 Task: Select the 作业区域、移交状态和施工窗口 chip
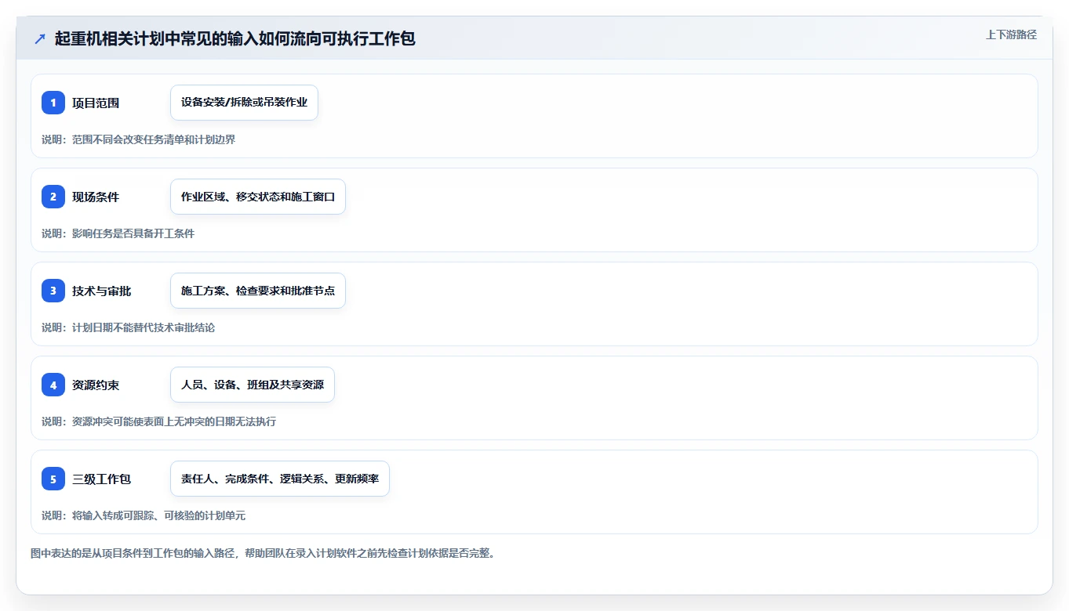258,197
